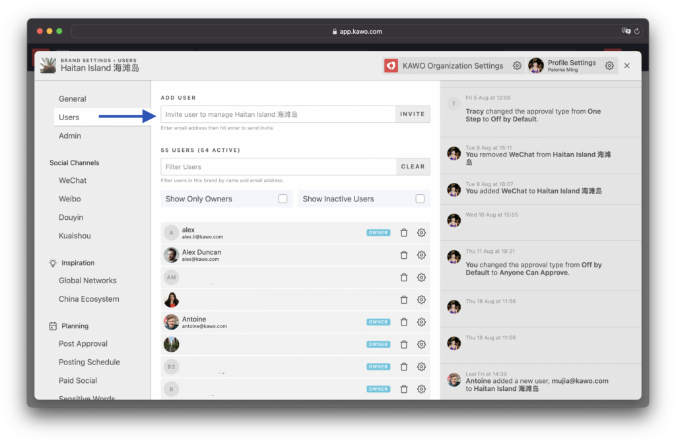Open the Admin section

(70, 136)
